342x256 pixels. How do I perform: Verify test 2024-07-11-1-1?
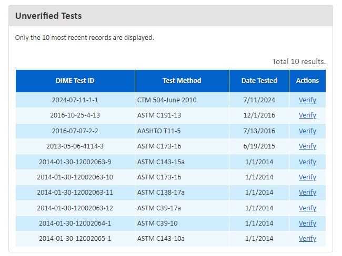point(307,100)
